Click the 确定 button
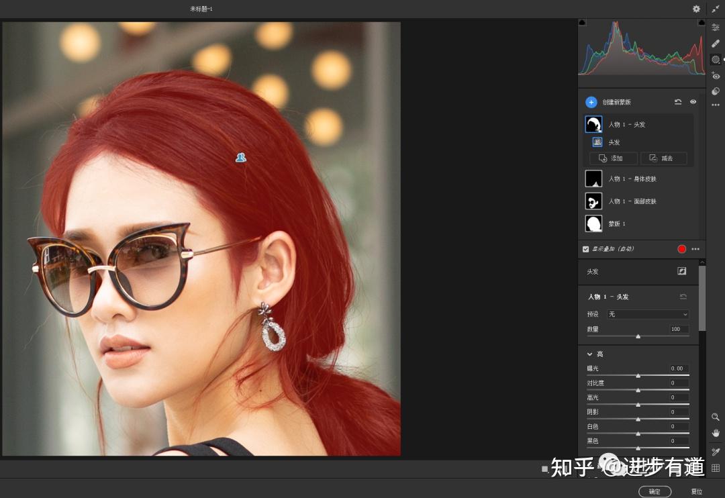Viewport: 725px width, 498px height. click(655, 491)
